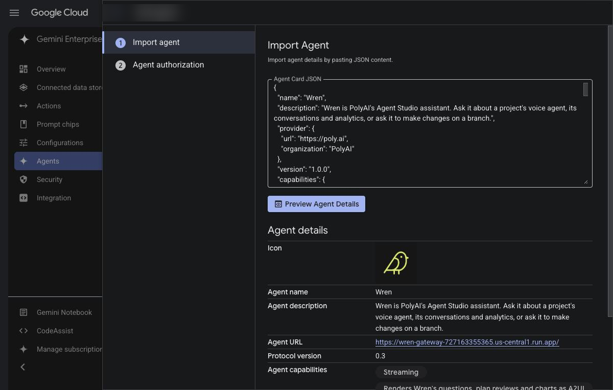Click the Gemini Enterprise title text
Image resolution: width=613 pixels, height=390 pixels.
pyautogui.click(x=69, y=39)
